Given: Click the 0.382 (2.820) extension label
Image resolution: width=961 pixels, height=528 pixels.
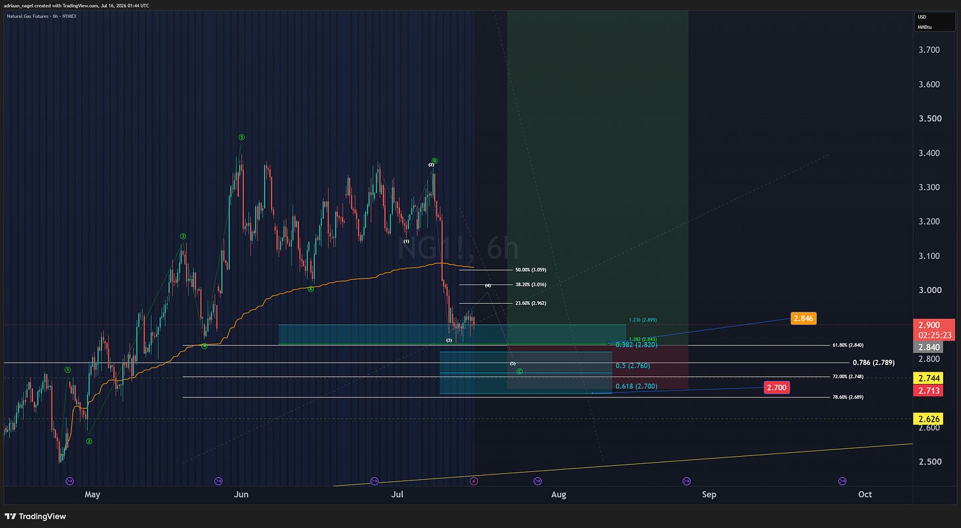Looking at the screenshot, I should coord(636,345).
